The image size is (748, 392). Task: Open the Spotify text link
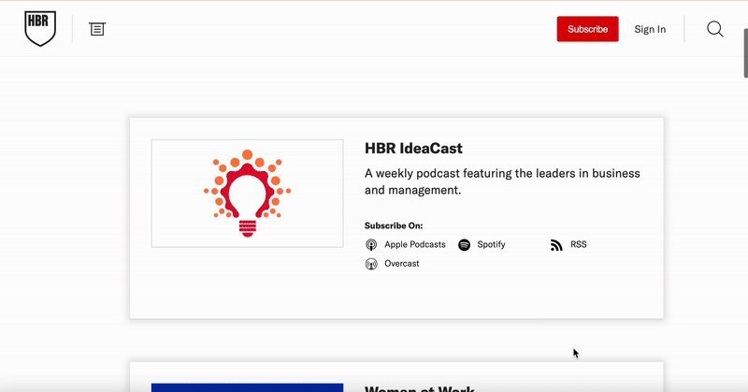pos(491,244)
